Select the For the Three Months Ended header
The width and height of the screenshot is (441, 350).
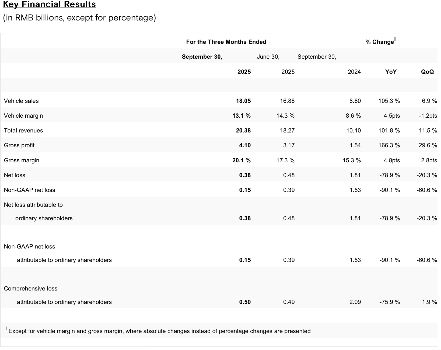coord(226,42)
